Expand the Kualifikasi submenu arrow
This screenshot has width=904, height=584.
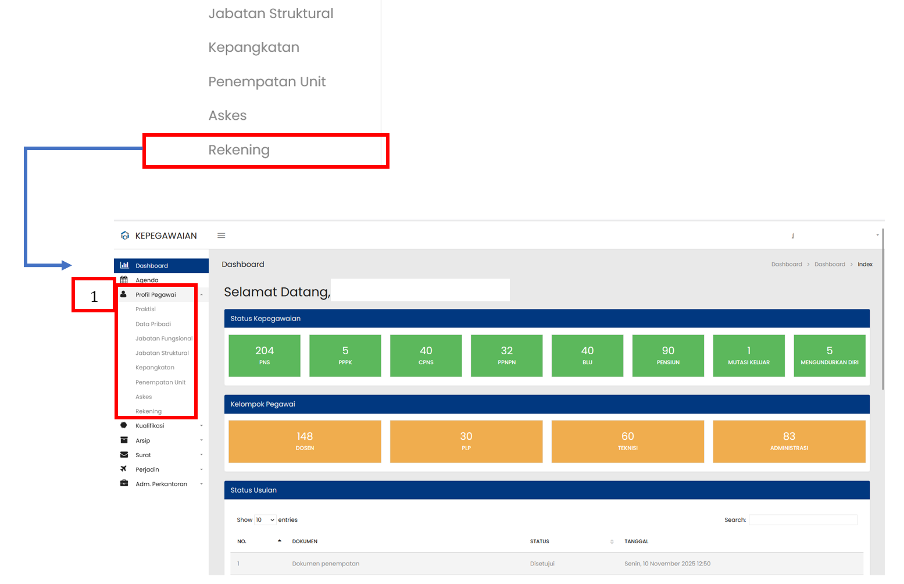coord(201,426)
